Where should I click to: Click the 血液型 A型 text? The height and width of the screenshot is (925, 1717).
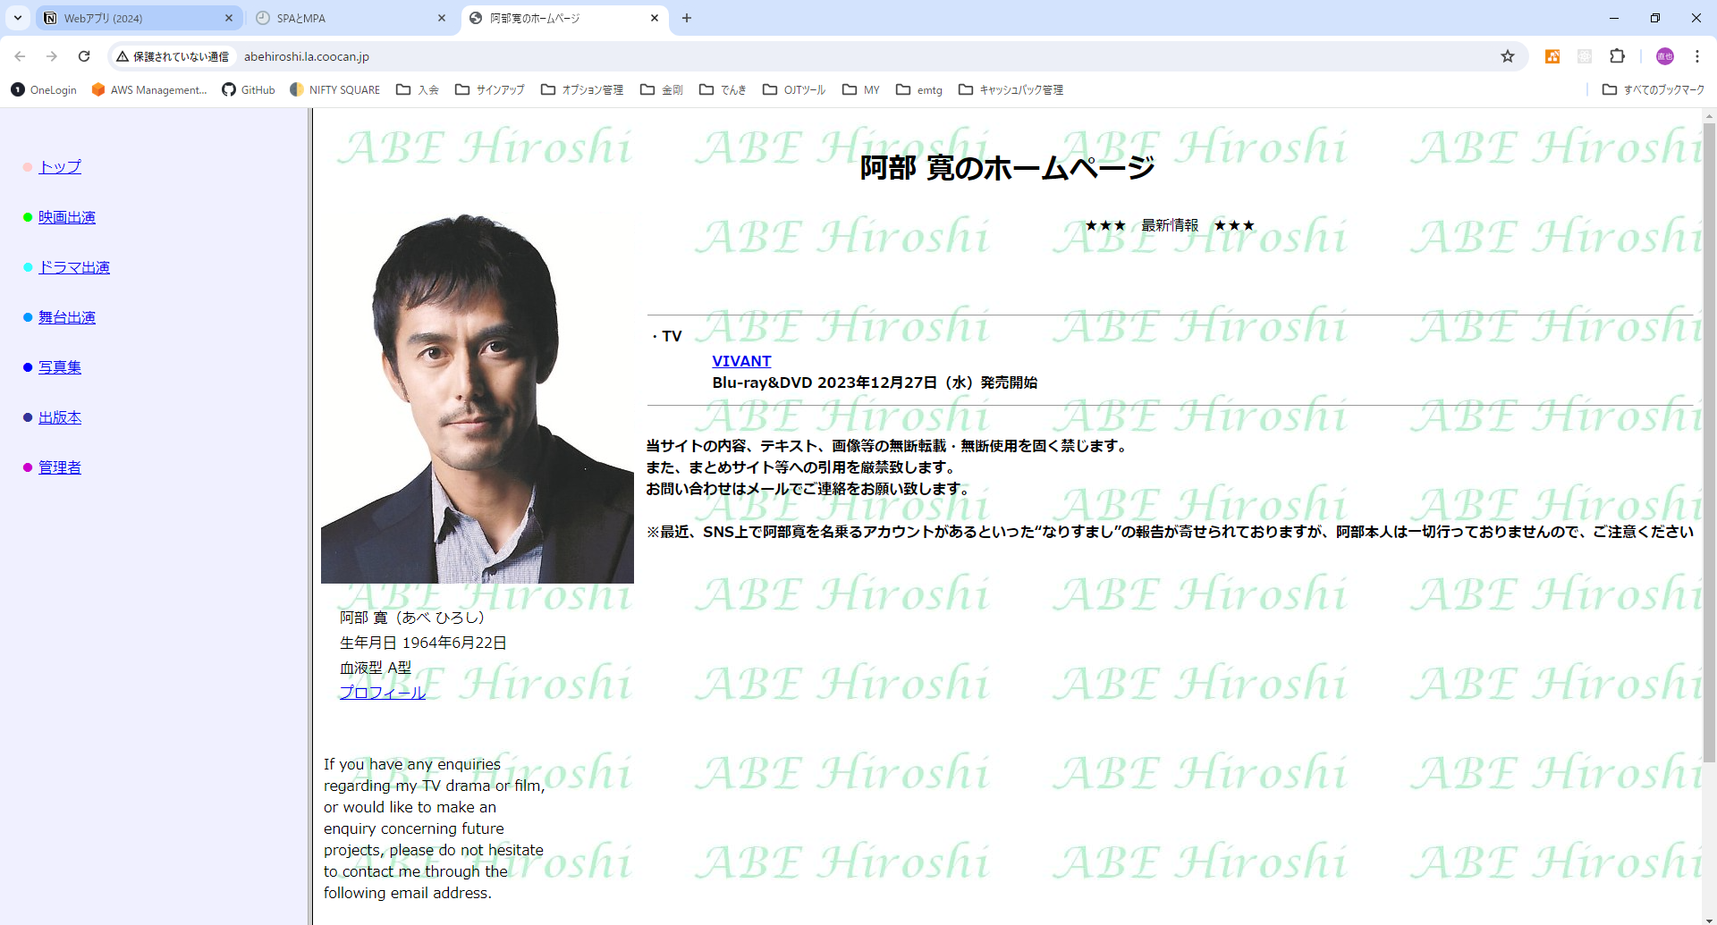click(376, 668)
